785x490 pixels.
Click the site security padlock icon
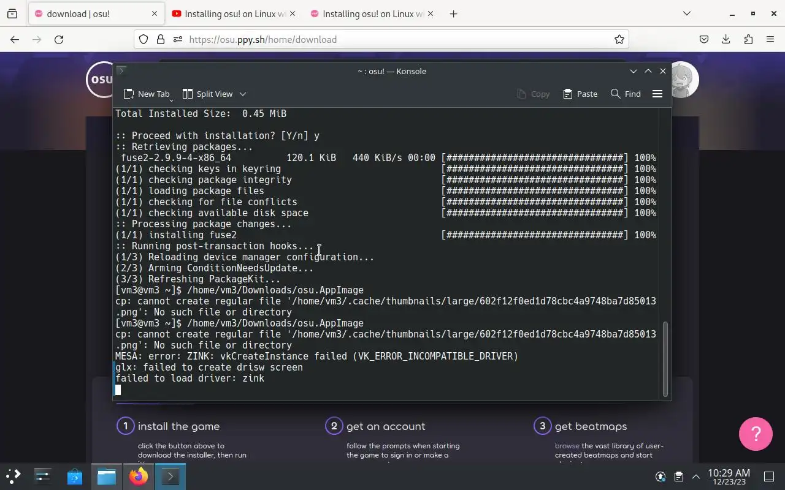[161, 39]
